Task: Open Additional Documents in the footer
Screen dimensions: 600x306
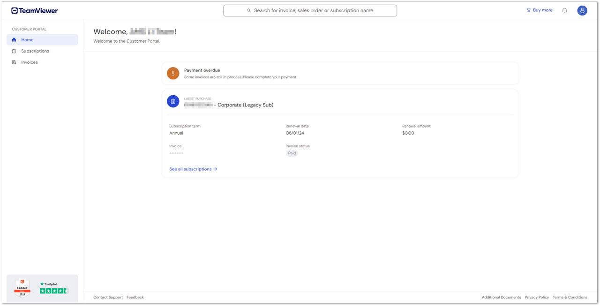Action: [x=501, y=297]
